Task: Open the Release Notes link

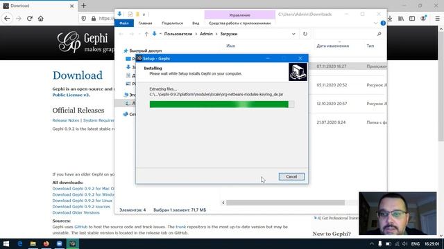Action: tap(66, 120)
